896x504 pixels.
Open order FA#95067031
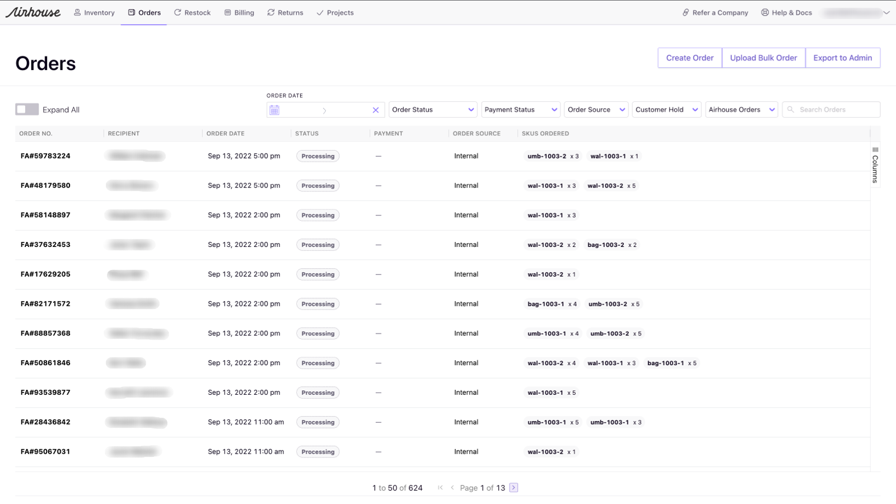45,452
